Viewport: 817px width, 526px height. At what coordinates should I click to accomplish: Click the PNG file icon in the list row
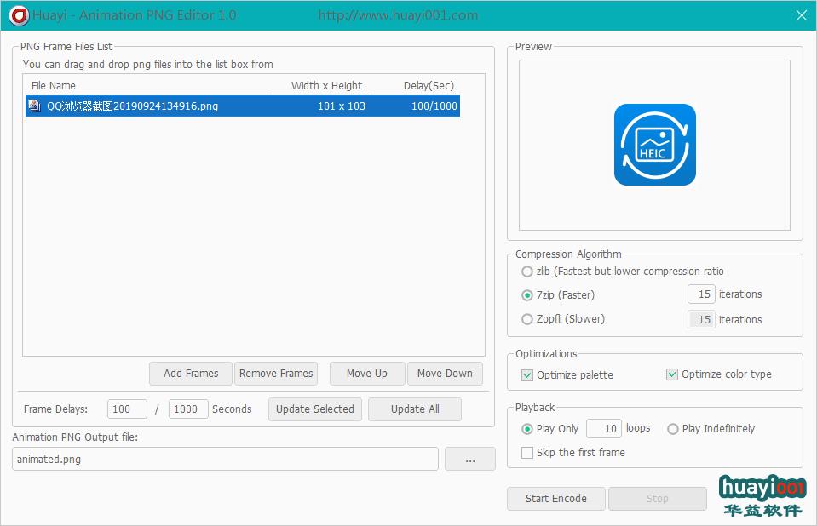pyautogui.click(x=34, y=106)
